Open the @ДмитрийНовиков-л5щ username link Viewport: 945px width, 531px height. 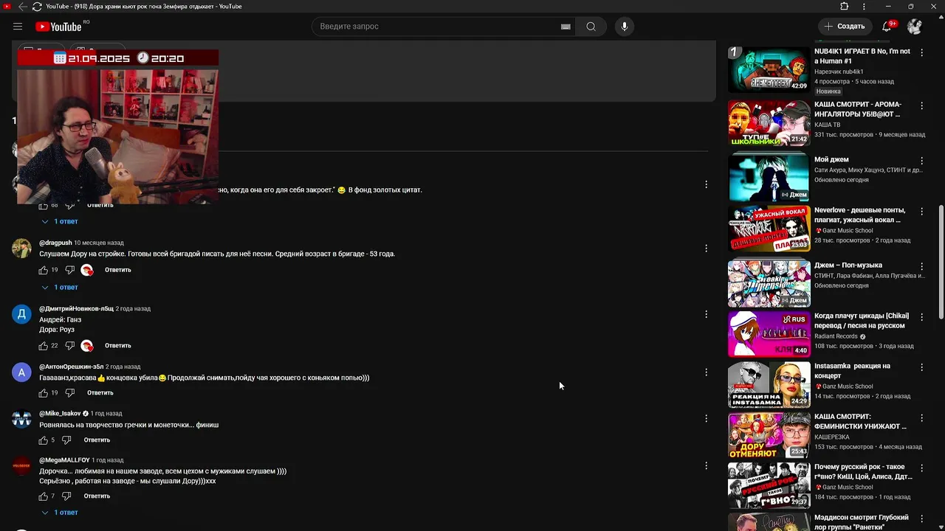(76, 309)
